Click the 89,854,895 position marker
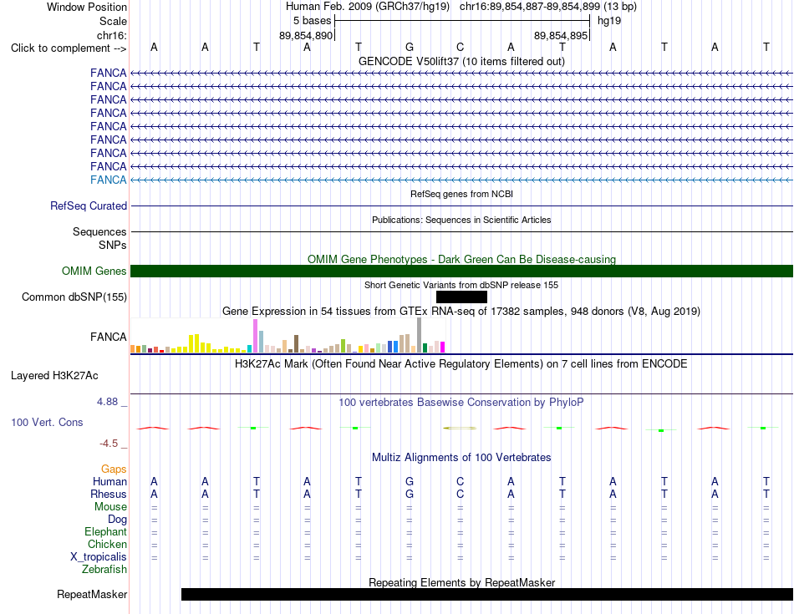This screenshot has height=614, width=794. (x=561, y=35)
